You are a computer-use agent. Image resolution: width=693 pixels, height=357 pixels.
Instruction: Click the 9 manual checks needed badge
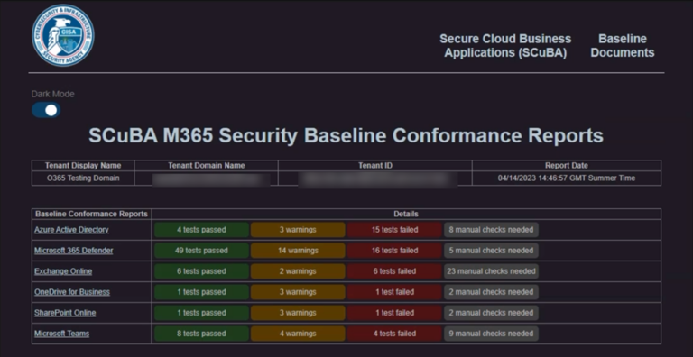click(x=491, y=334)
